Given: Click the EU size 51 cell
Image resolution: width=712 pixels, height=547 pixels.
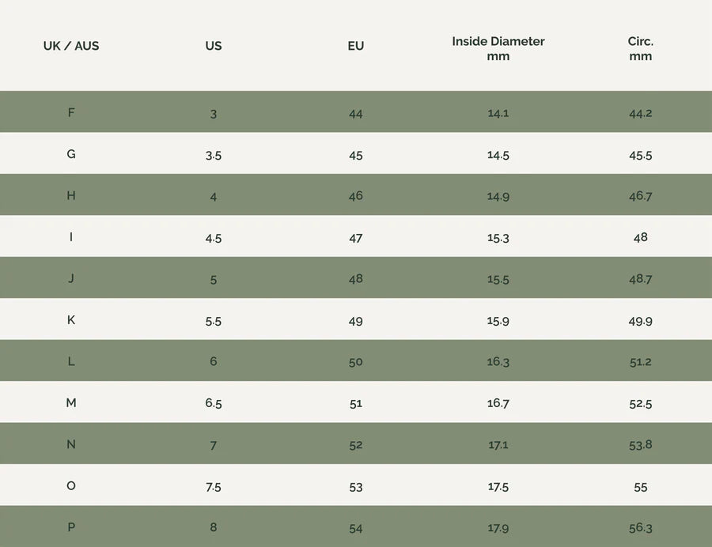Looking at the screenshot, I should [x=356, y=403].
